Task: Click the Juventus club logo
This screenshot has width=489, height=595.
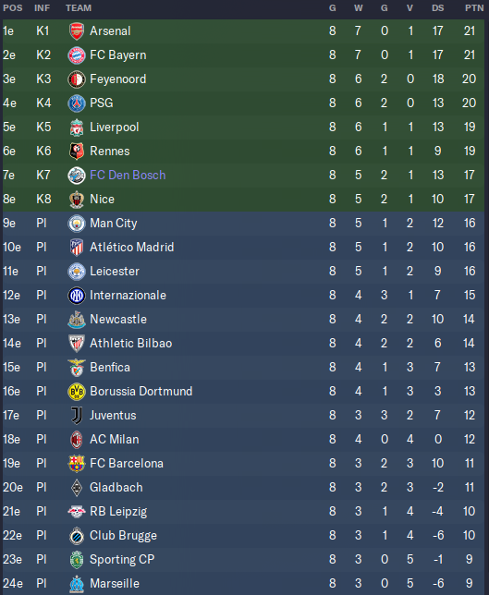Action: tap(77, 416)
